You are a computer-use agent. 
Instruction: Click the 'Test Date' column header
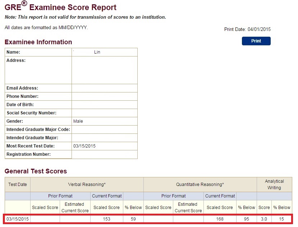click(18, 185)
